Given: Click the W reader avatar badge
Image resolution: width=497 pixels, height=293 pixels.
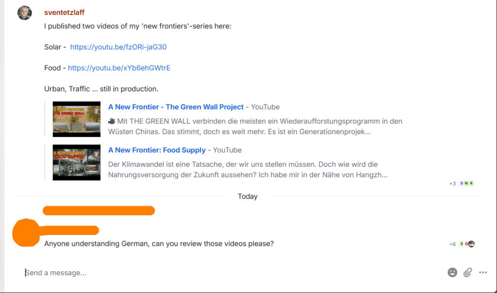Looking at the screenshot, I should tap(466, 183).
